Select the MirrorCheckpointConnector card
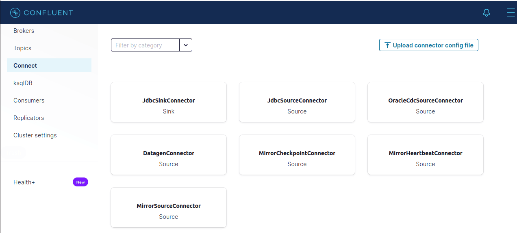The width and height of the screenshot is (517, 233). (297, 155)
